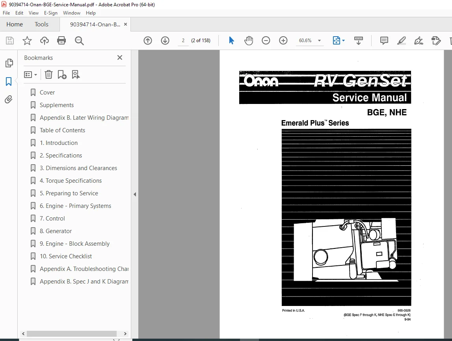Image resolution: width=452 pixels, height=341 pixels.
Task: Open 5. Preparing to Service bookmark
Action: point(69,193)
